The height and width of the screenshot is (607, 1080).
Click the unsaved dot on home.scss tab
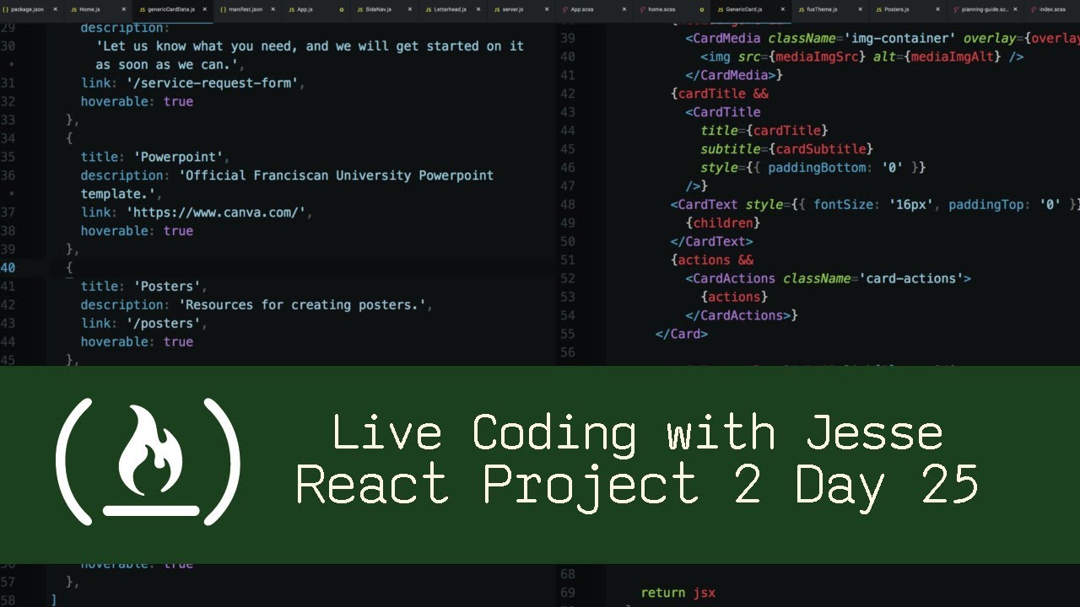point(702,9)
